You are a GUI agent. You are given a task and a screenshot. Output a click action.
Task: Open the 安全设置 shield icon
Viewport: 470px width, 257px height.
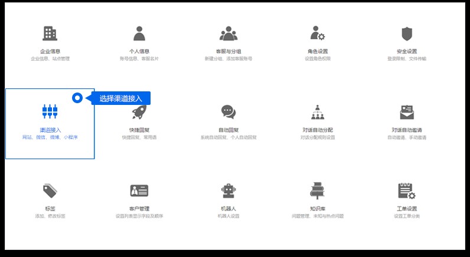[407, 34]
